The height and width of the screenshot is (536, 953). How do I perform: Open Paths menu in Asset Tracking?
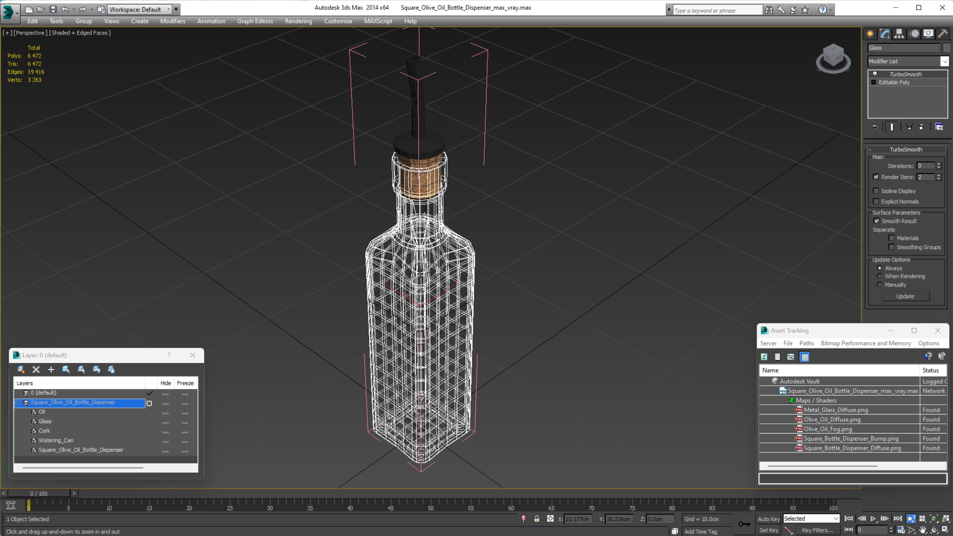806,343
